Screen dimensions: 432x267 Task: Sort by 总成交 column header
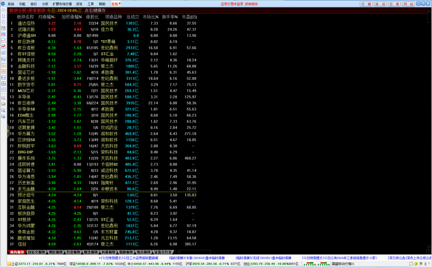click(132, 17)
